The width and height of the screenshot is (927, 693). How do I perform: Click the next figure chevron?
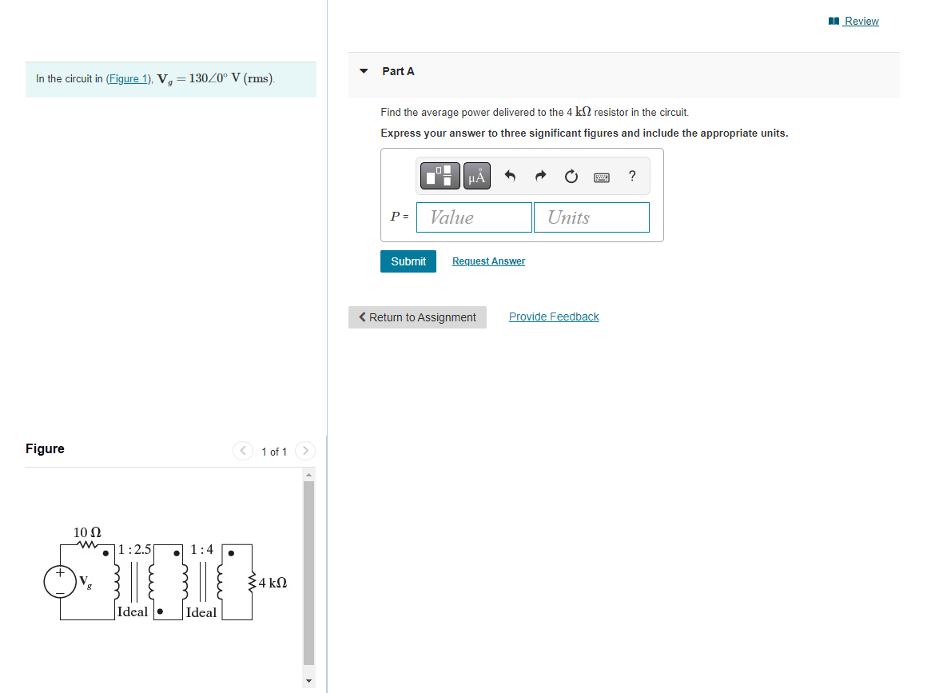(304, 451)
